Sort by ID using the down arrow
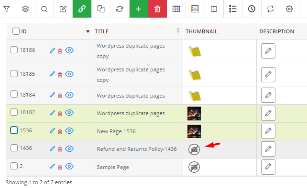The image size is (307, 188). pos(88,31)
